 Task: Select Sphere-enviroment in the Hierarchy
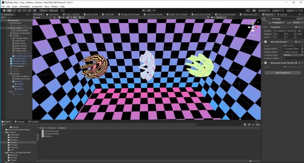tap(21, 33)
